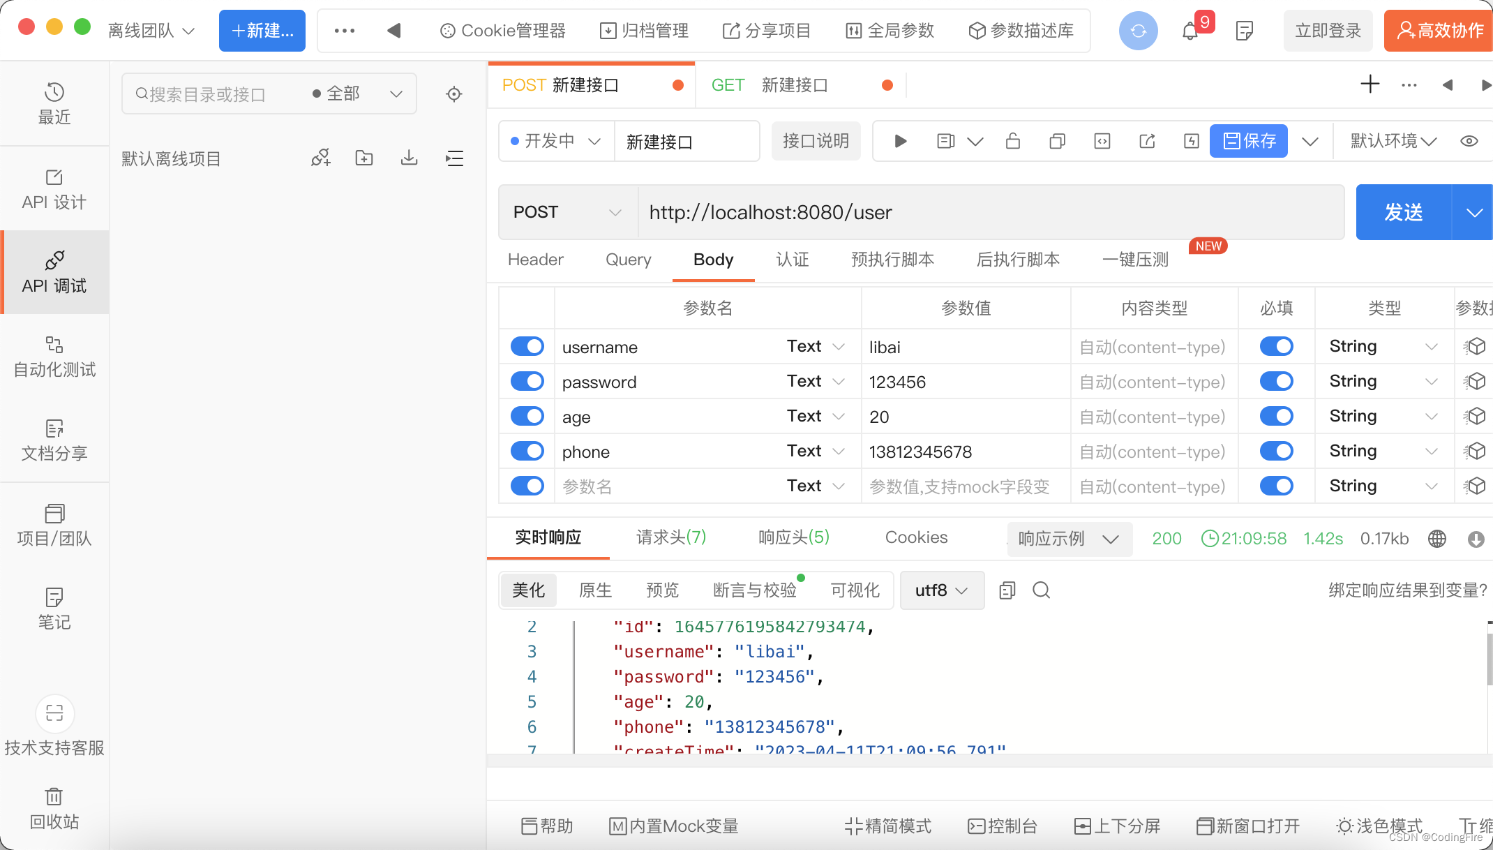Click the share interface icon in toolbar

tap(1147, 142)
